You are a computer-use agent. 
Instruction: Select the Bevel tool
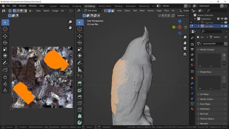click(x=80, y=97)
